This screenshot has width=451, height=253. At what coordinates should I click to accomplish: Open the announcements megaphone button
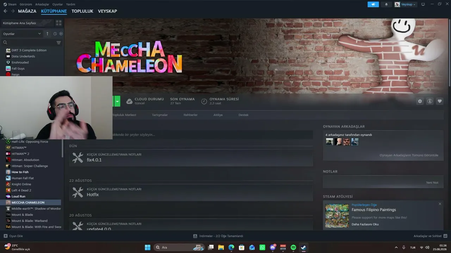[x=373, y=4]
